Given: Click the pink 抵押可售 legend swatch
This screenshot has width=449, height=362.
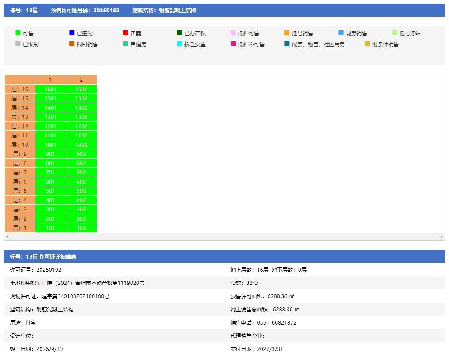Looking at the screenshot, I should click(233, 33).
